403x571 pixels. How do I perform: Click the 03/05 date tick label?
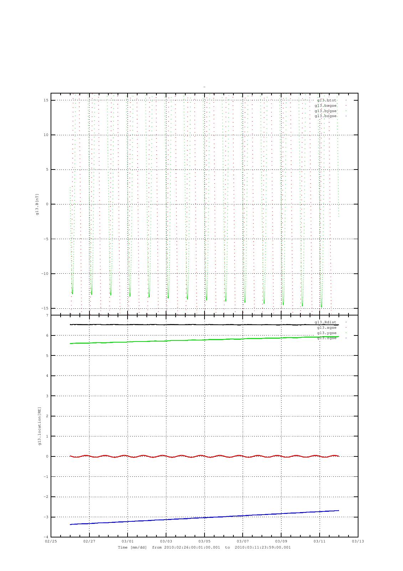point(205,541)
